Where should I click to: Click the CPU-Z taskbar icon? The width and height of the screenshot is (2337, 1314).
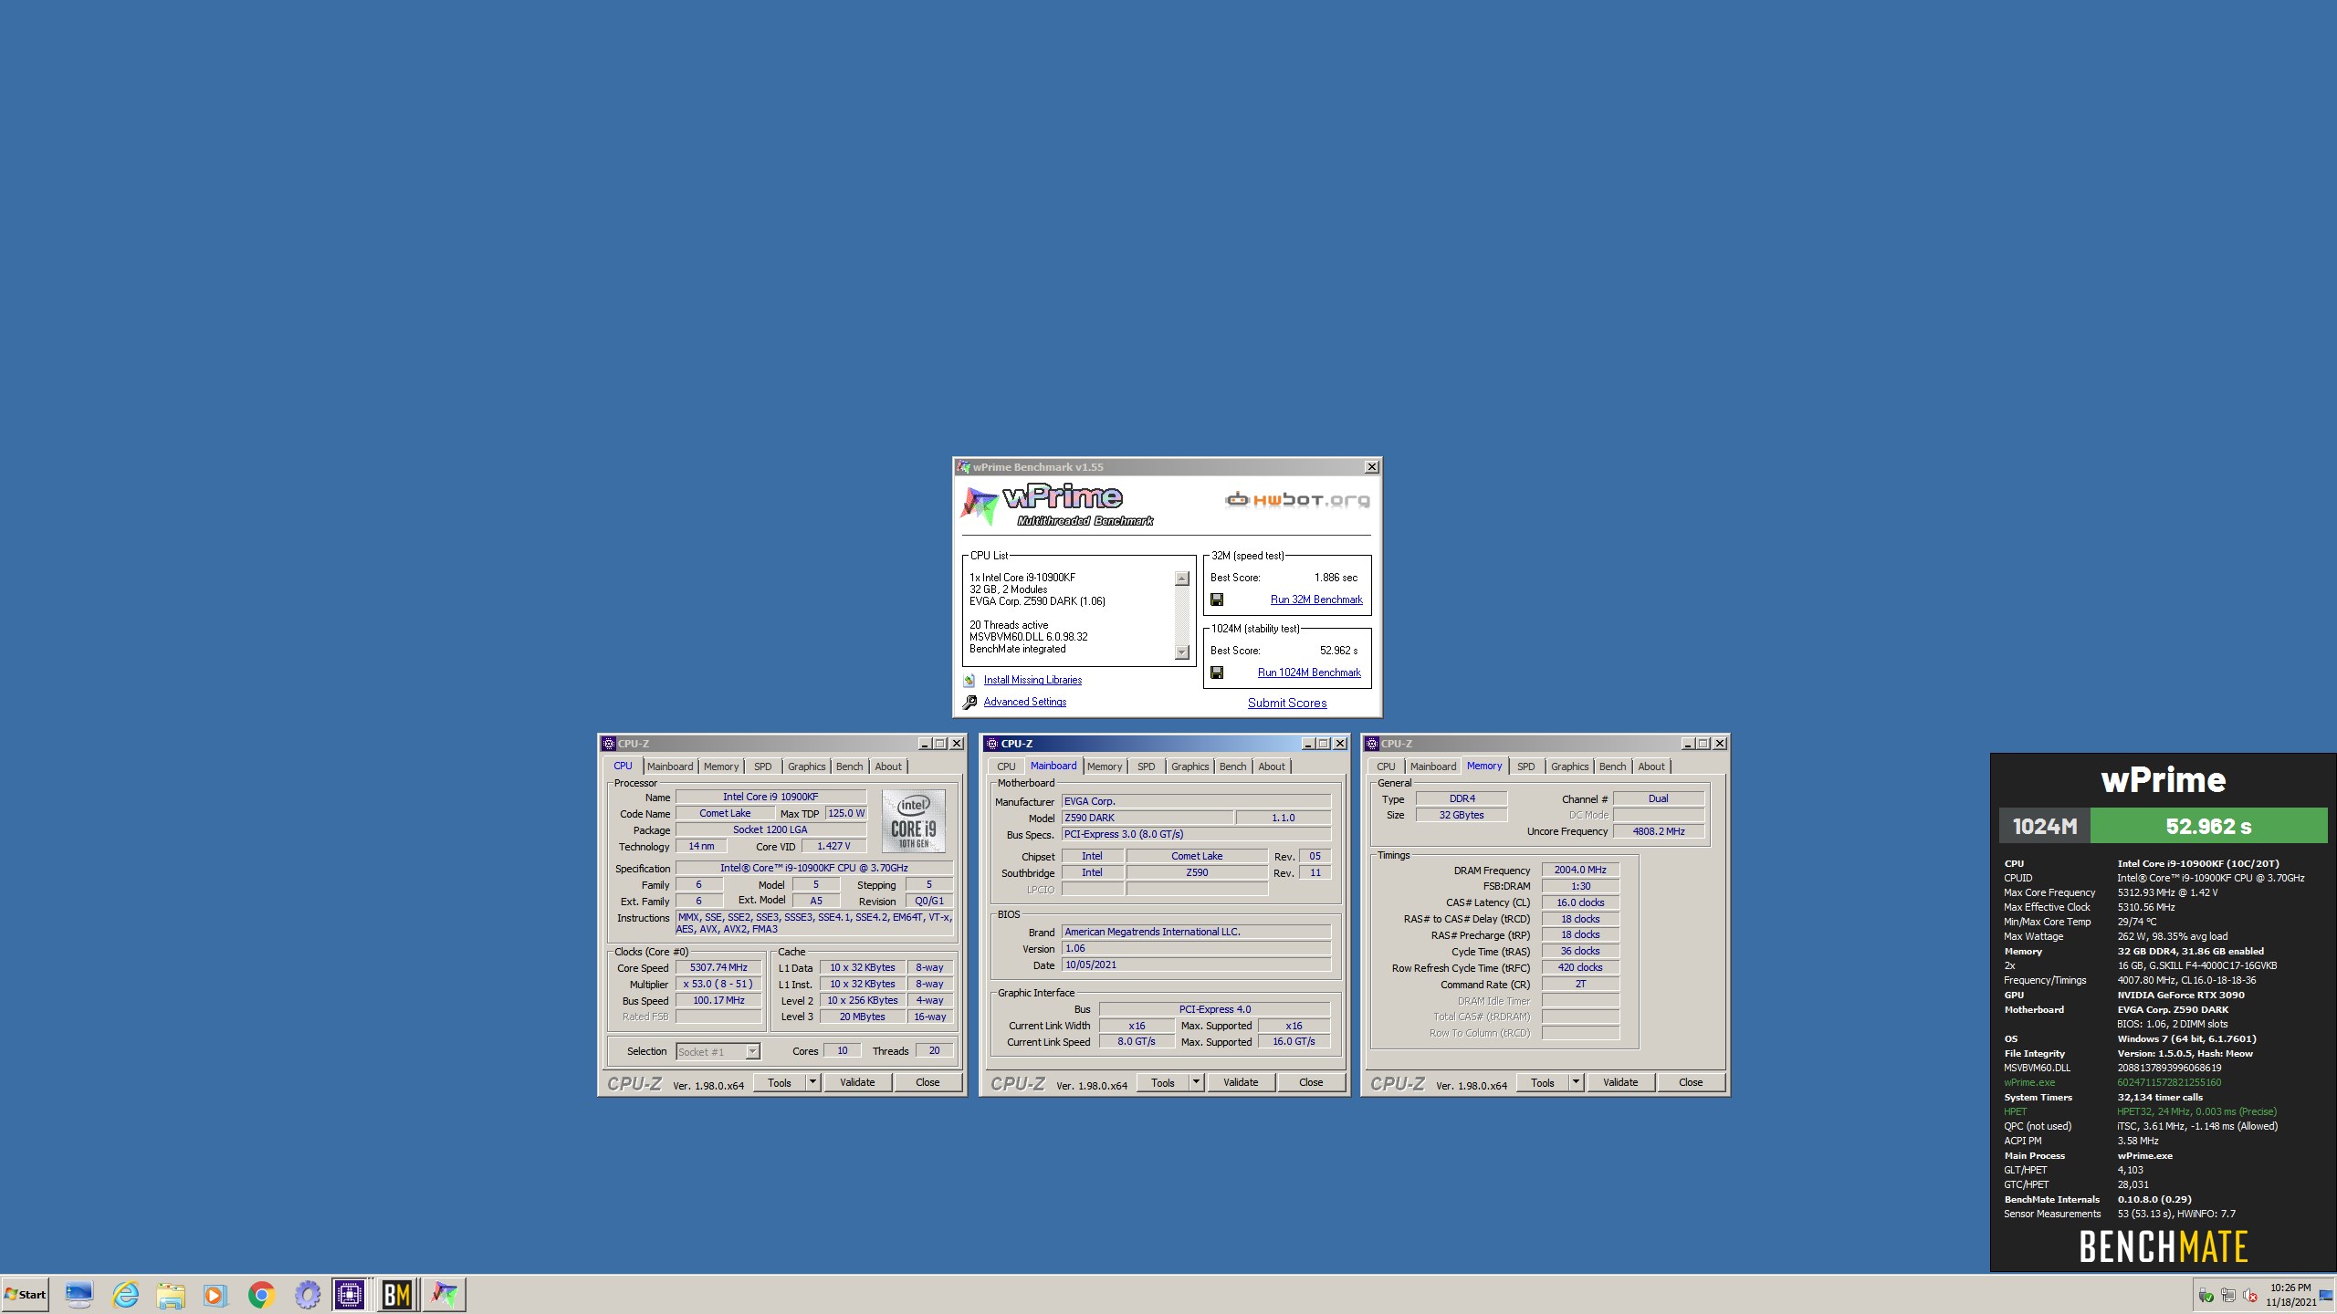pos(350,1294)
